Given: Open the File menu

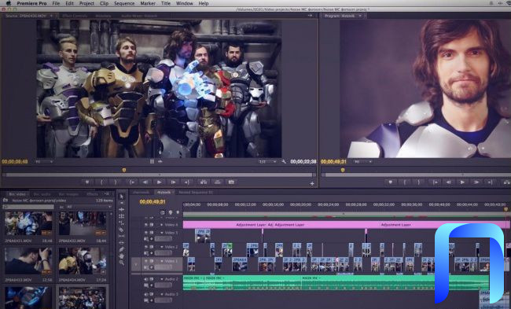Looking at the screenshot, I should click(x=56, y=3).
